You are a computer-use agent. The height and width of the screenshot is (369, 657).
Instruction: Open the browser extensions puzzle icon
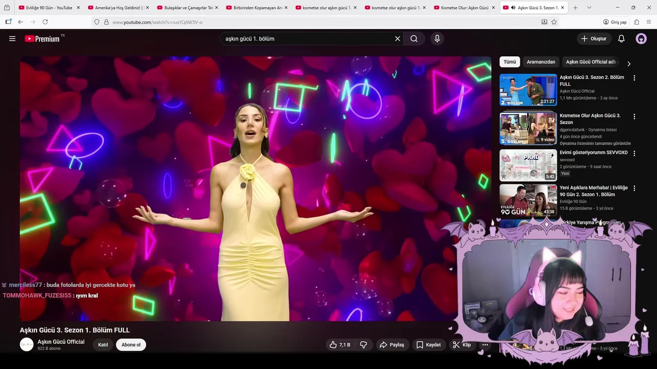(636, 22)
